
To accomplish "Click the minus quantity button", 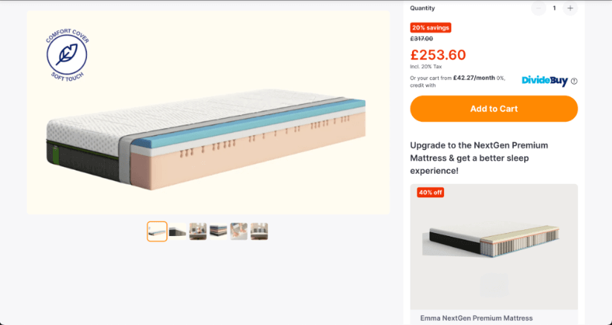I will pos(538,8).
